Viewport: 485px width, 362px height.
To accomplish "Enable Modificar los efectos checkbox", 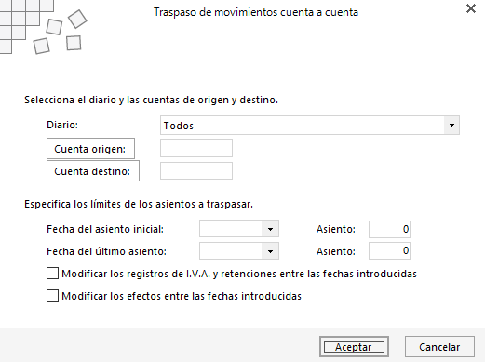I will pyautogui.click(x=52, y=296).
